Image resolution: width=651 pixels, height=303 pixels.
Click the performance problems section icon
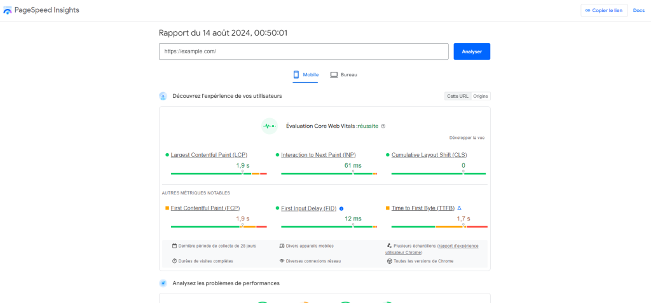tap(163, 283)
